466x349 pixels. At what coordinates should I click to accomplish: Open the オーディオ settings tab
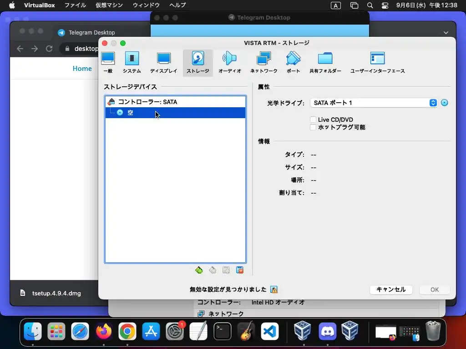[230, 63]
